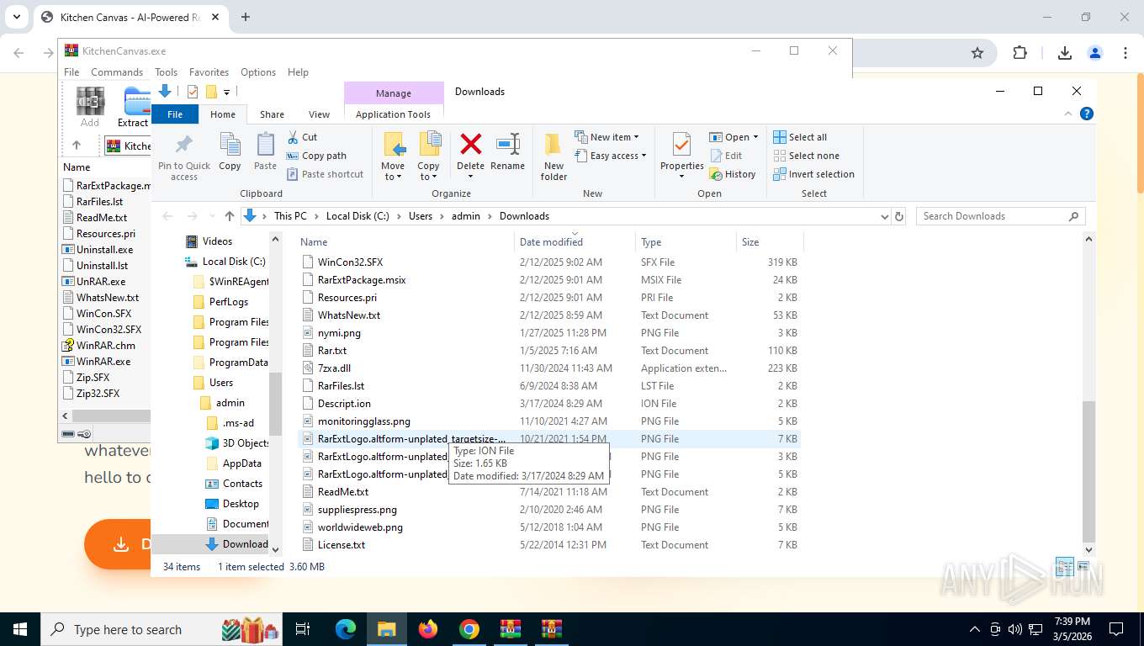Select the WhatsNew.txt file in Downloads

pyautogui.click(x=348, y=315)
